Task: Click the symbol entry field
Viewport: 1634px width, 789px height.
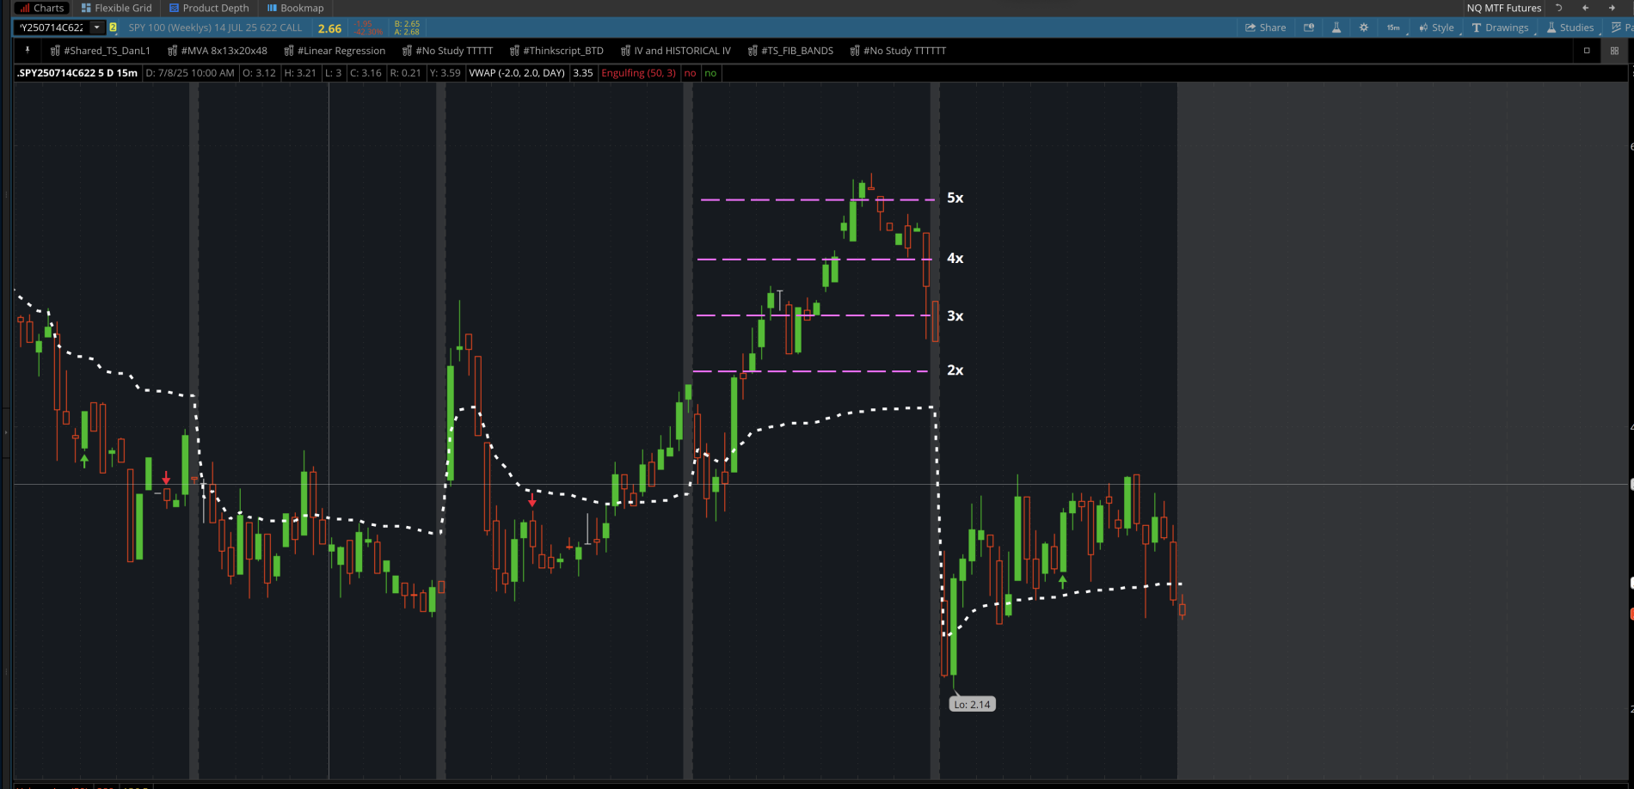Action: 52,28
